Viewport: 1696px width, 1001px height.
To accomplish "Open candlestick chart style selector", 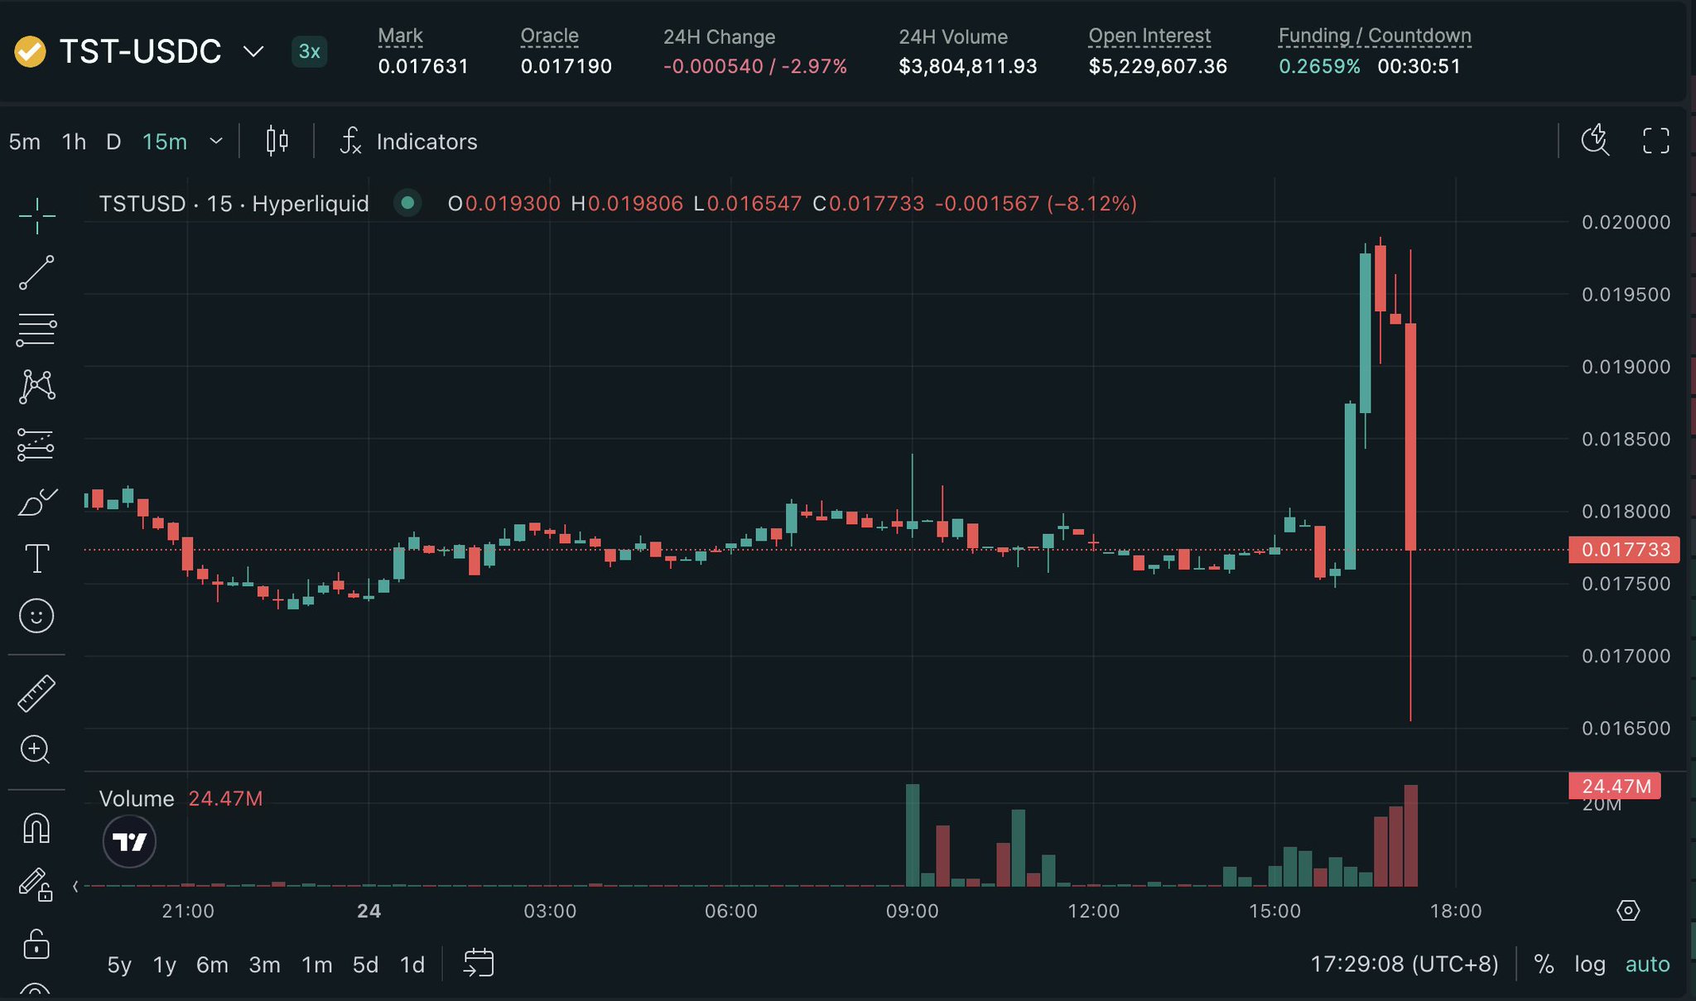I will tap(277, 142).
